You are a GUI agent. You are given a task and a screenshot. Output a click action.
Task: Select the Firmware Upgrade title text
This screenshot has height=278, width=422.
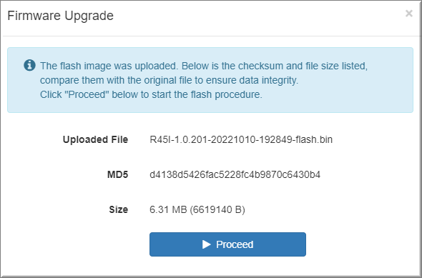(60, 16)
